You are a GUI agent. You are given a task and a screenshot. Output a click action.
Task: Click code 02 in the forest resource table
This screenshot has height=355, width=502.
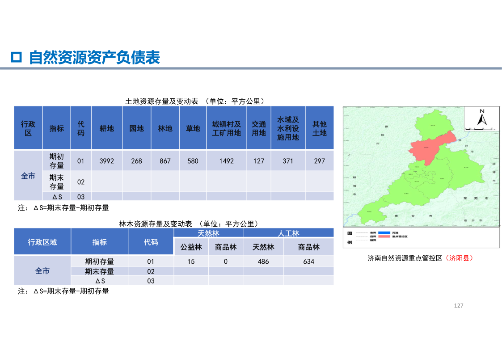pos(151,271)
